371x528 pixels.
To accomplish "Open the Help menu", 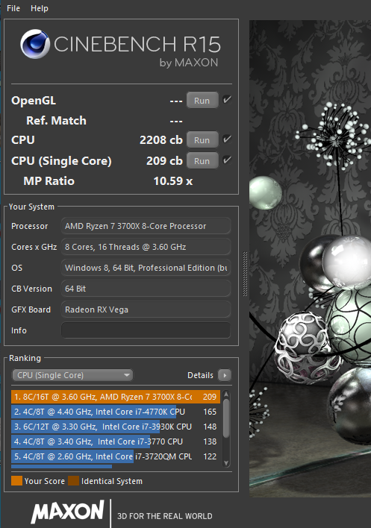I will pyautogui.click(x=40, y=8).
